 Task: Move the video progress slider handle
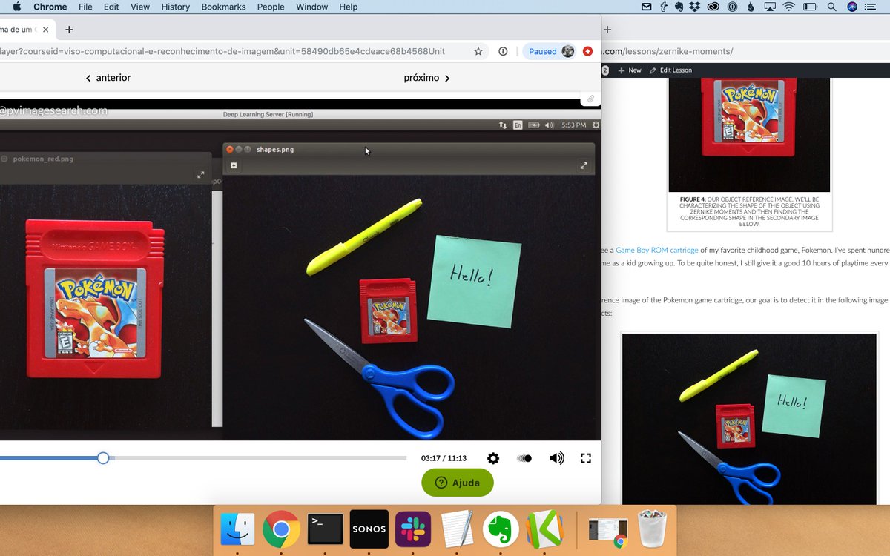click(x=103, y=458)
